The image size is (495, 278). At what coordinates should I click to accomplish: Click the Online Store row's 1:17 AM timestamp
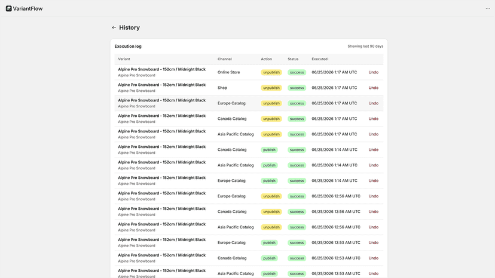tap(334, 72)
